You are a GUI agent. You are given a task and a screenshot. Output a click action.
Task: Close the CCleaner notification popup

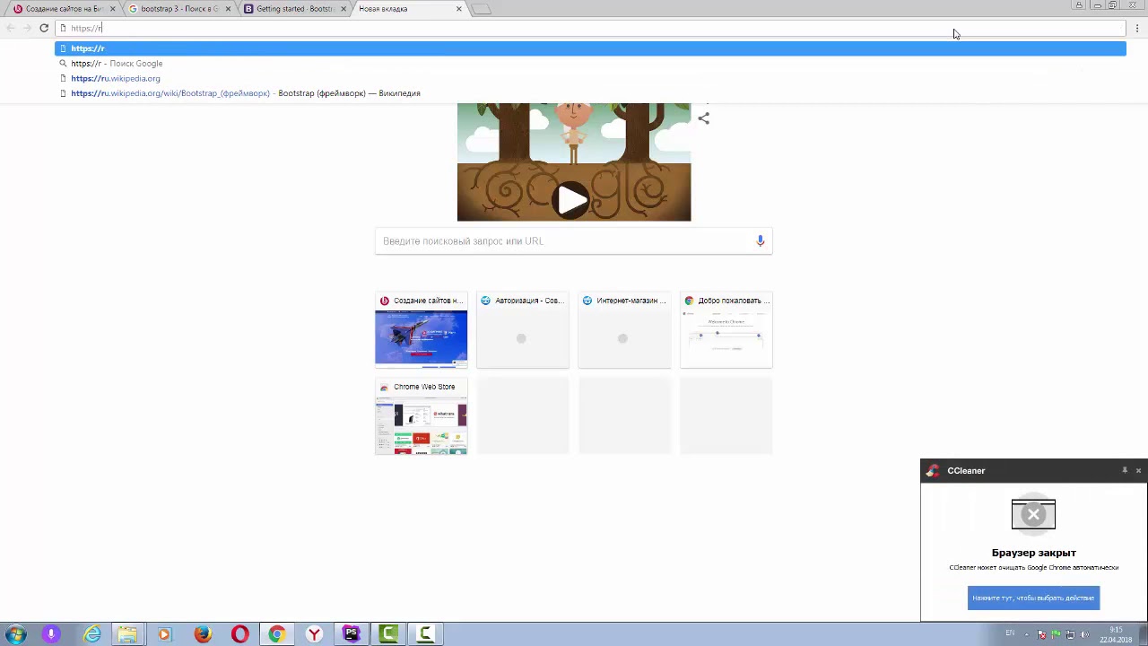tap(1138, 470)
